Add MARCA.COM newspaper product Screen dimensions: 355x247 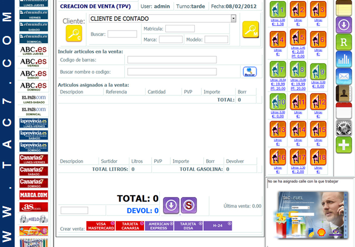coord(34,195)
